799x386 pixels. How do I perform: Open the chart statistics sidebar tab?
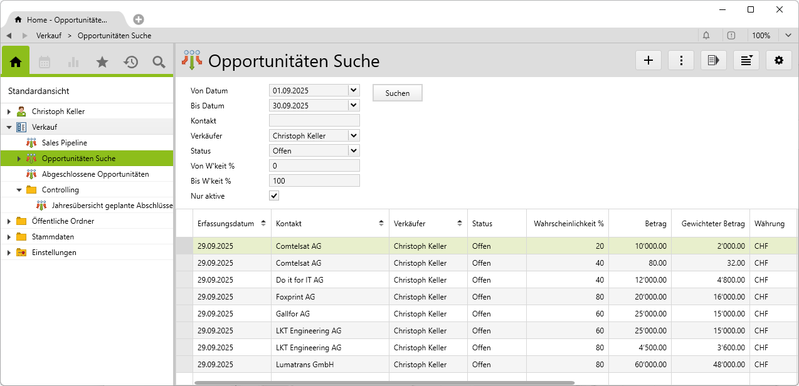73,62
